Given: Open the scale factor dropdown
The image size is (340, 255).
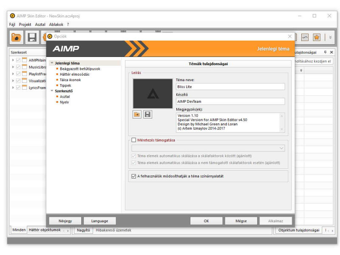Looking at the screenshot, I should pos(281,148).
